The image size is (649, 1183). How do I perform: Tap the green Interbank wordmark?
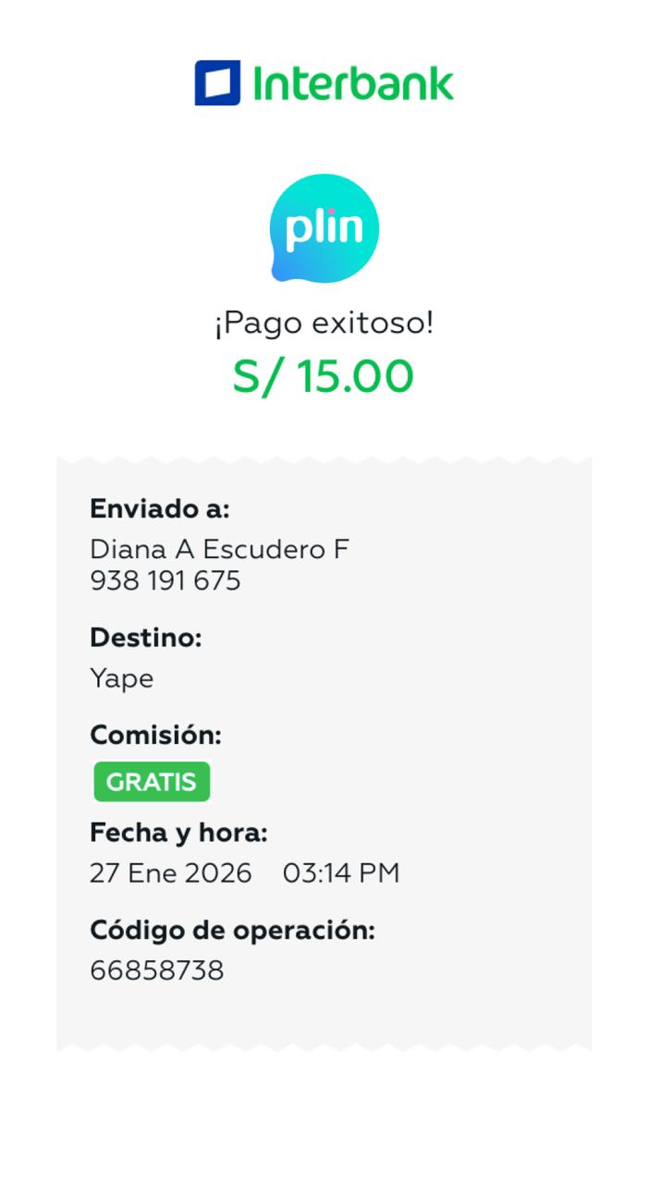point(353,84)
